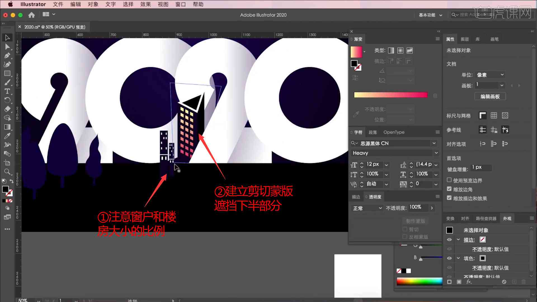Image resolution: width=537 pixels, height=302 pixels.
Task: Open the 文件 menu
Action: pyautogui.click(x=58, y=4)
